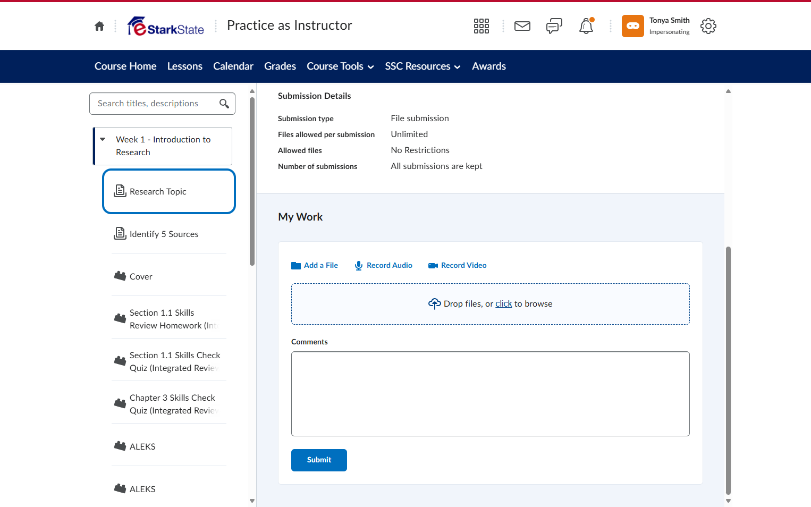Open the Stark State logo link
The image size is (811, 507).
[166, 26]
